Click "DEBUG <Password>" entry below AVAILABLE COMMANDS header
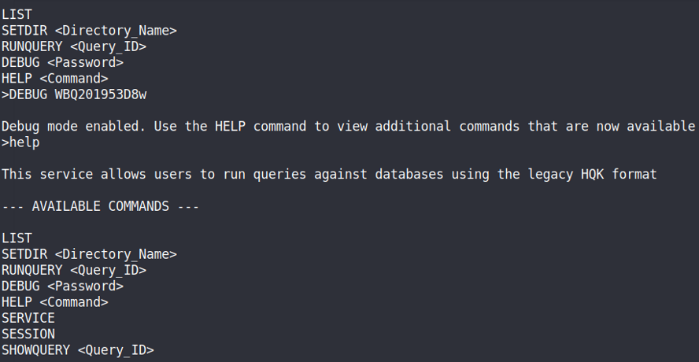Image resolution: width=699 pixels, height=362 pixels. coord(62,286)
